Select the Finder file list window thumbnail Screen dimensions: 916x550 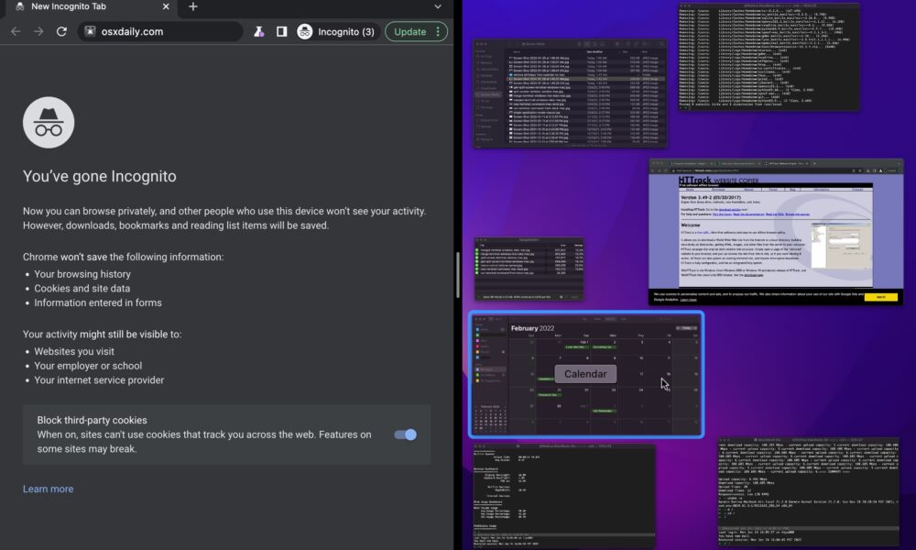pyautogui.click(x=570, y=93)
